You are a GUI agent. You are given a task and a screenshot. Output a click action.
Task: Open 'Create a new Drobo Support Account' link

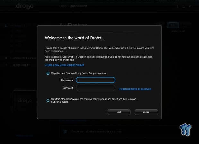64,65
